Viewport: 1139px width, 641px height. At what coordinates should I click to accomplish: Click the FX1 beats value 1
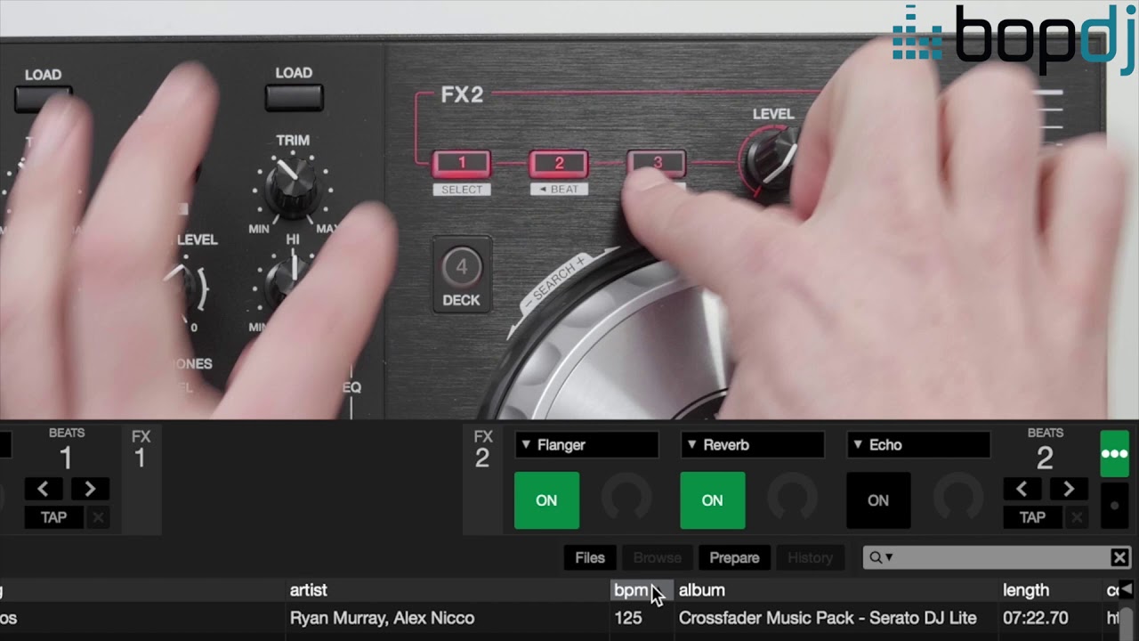[66, 458]
